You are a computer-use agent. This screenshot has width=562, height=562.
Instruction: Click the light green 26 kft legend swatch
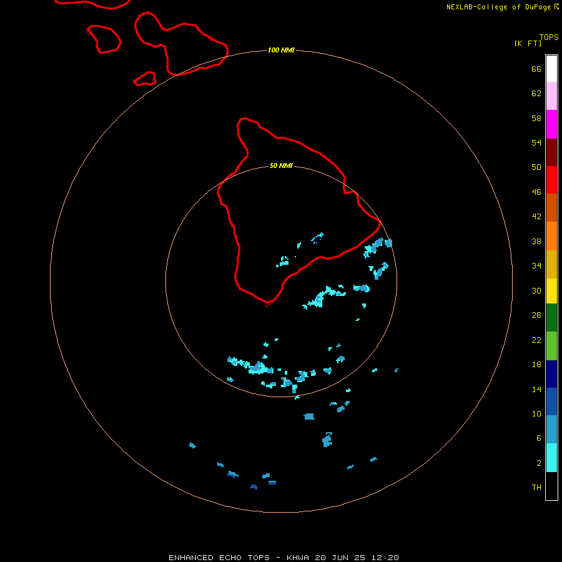(551, 346)
